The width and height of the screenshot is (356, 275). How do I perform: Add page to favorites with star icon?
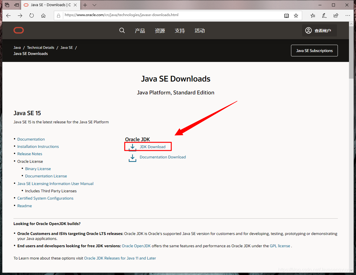tap(296, 15)
